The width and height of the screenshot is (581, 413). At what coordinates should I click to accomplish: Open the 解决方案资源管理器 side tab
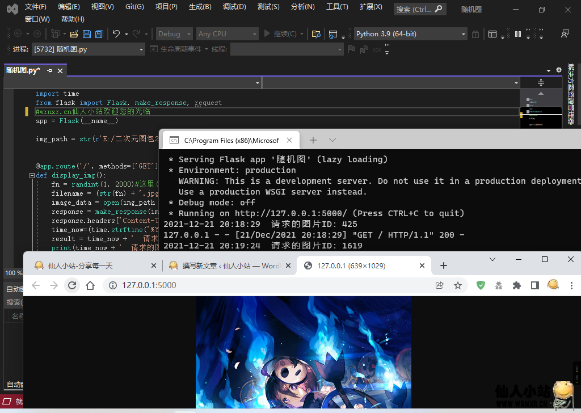[x=571, y=94]
